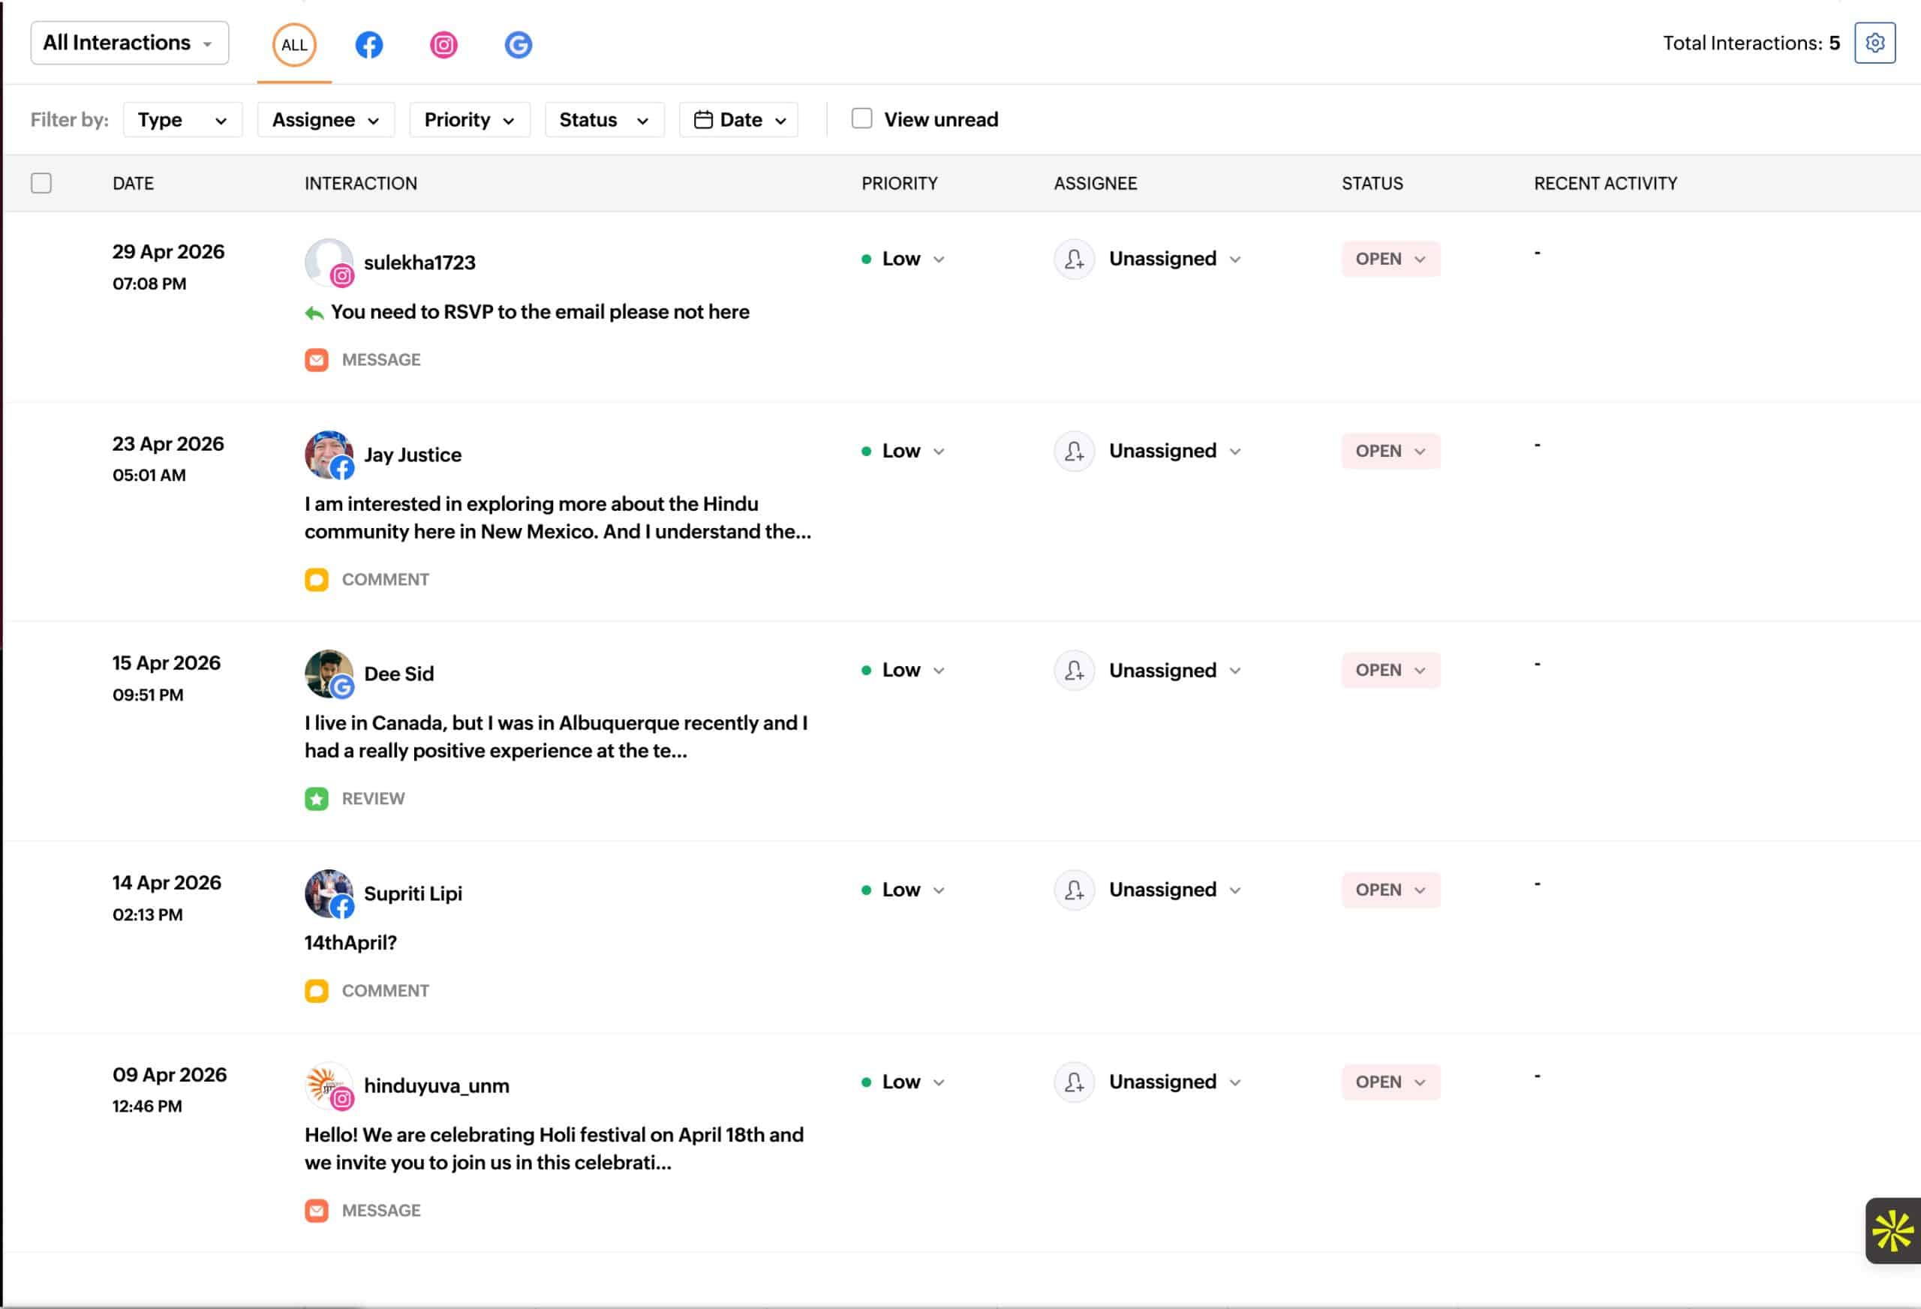Select the ALL channels tab
The height and width of the screenshot is (1309, 1921).
point(294,44)
